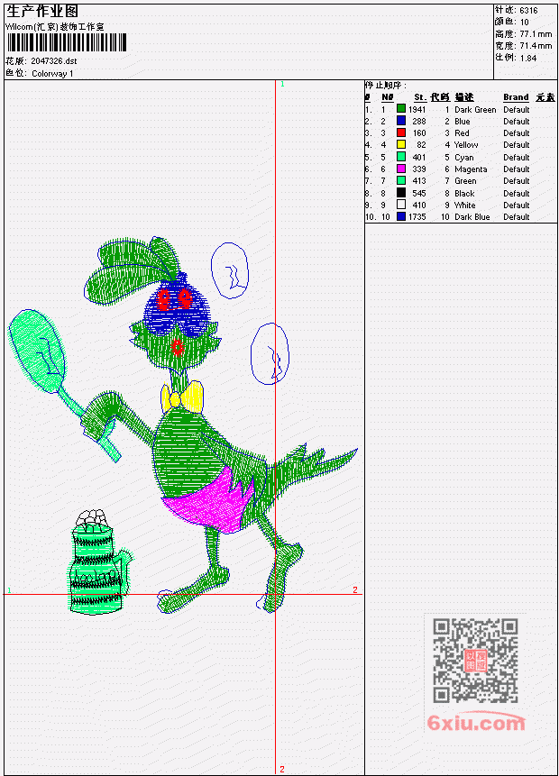
Task: Click the 'Default' brand in Dark Green row
Action: coord(517,109)
